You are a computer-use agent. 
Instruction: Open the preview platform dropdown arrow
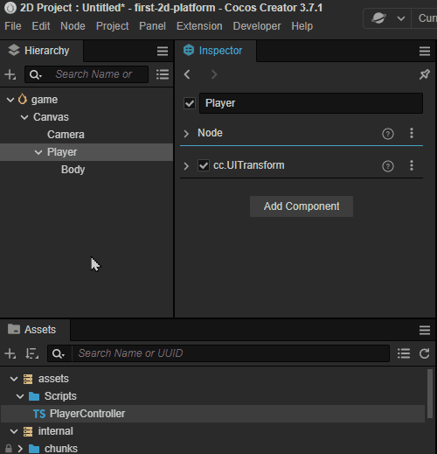pyautogui.click(x=401, y=18)
